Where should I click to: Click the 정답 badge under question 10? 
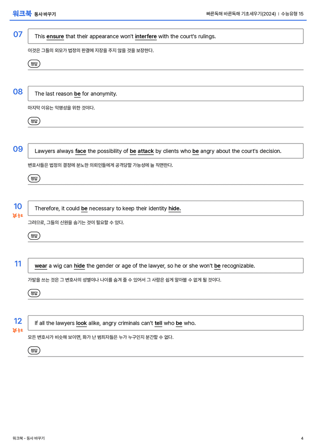[34, 236]
